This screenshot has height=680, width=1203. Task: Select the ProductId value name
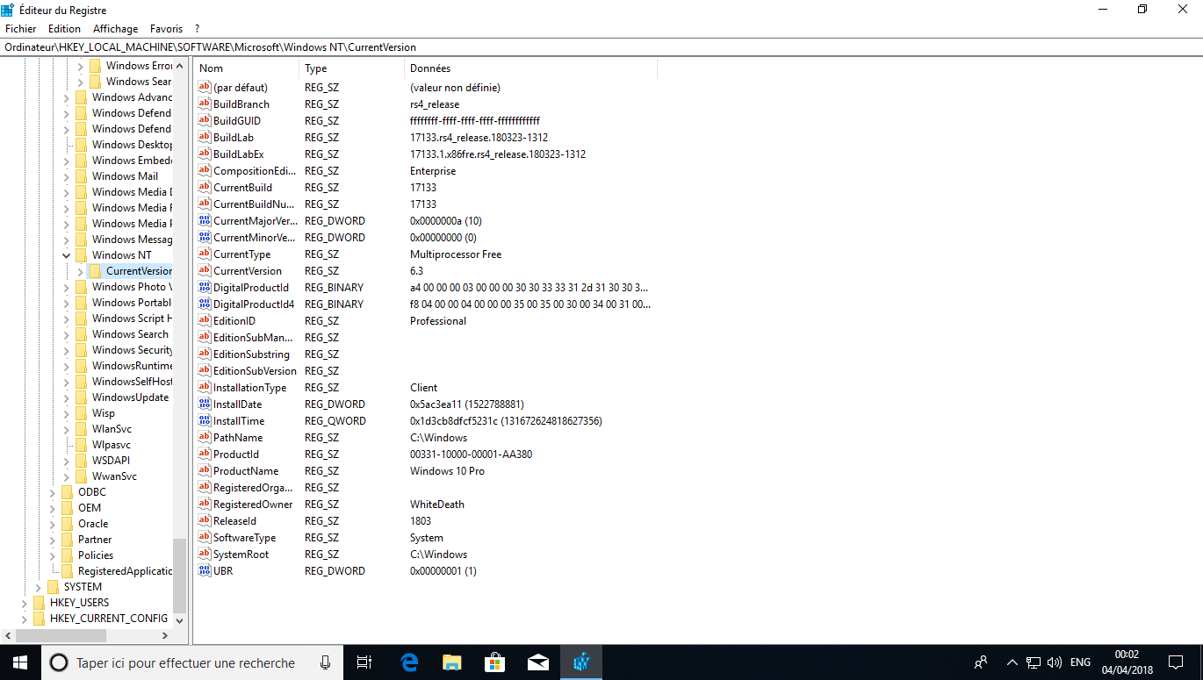(x=236, y=455)
